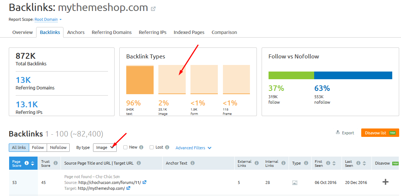Open chochucson.com source link external icon
Viewport: 401px width, 196px height.
pyautogui.click(x=144, y=182)
